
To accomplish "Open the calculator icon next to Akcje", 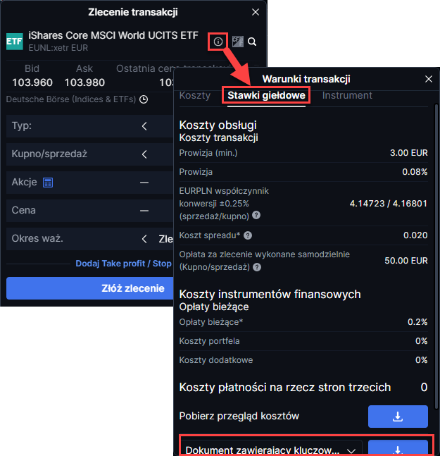I will click(49, 183).
